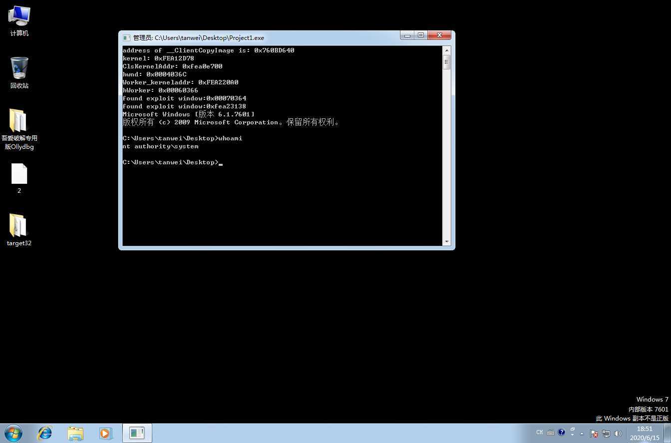Open the 计算机 desktop icon
The height and width of the screenshot is (443, 671).
pos(19,21)
